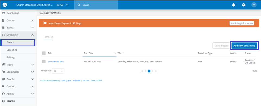
Task: Click the © 2021 Church Streaming link
Action: click(x=50, y=81)
